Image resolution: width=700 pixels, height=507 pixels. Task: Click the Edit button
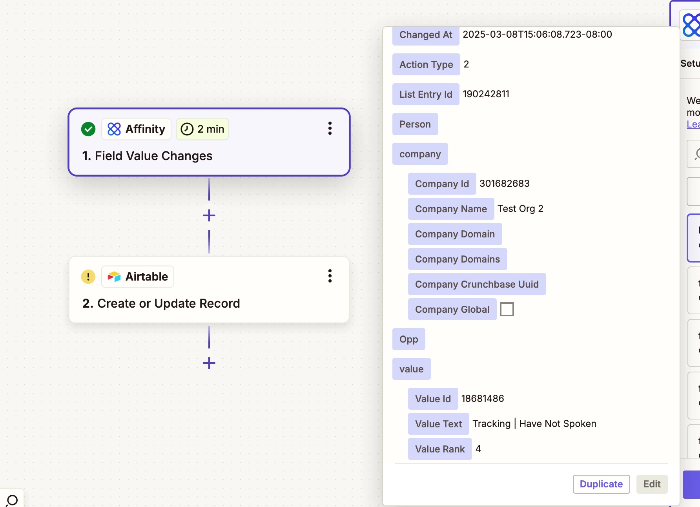652,484
